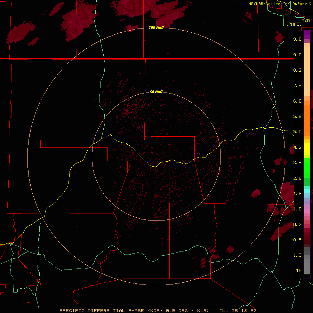Click the 2.6 scale value
Viewport: 313px width, 313px height.
click(x=297, y=178)
